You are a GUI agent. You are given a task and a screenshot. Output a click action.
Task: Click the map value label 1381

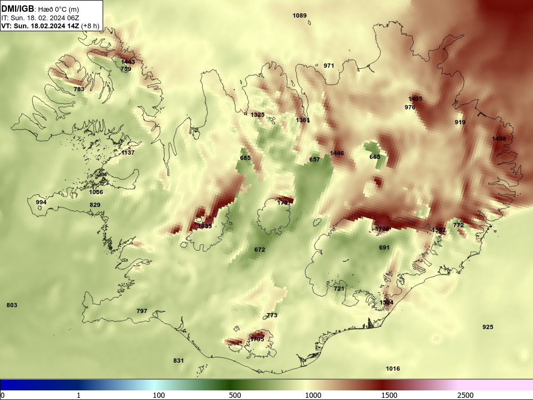pos(303,120)
